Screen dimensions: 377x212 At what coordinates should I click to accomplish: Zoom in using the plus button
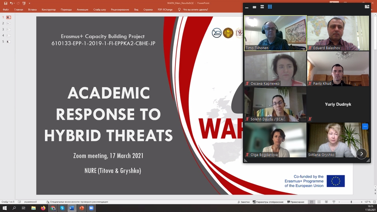pos(362,202)
